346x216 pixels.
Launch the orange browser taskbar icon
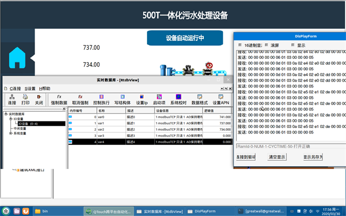(25, 211)
